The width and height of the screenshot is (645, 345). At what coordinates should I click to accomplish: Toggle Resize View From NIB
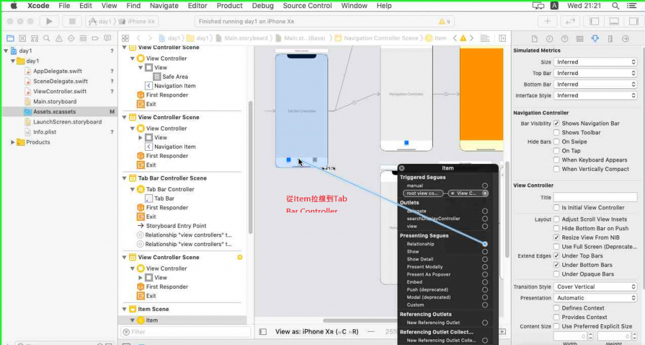click(557, 238)
